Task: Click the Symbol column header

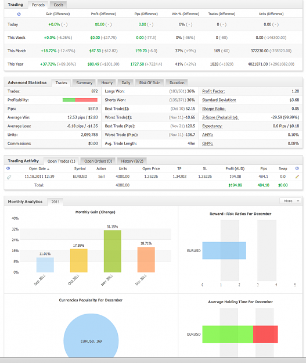Action: 80,169
